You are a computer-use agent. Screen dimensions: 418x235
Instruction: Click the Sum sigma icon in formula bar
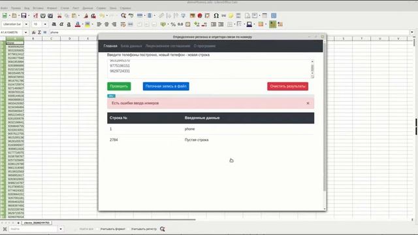39,32
